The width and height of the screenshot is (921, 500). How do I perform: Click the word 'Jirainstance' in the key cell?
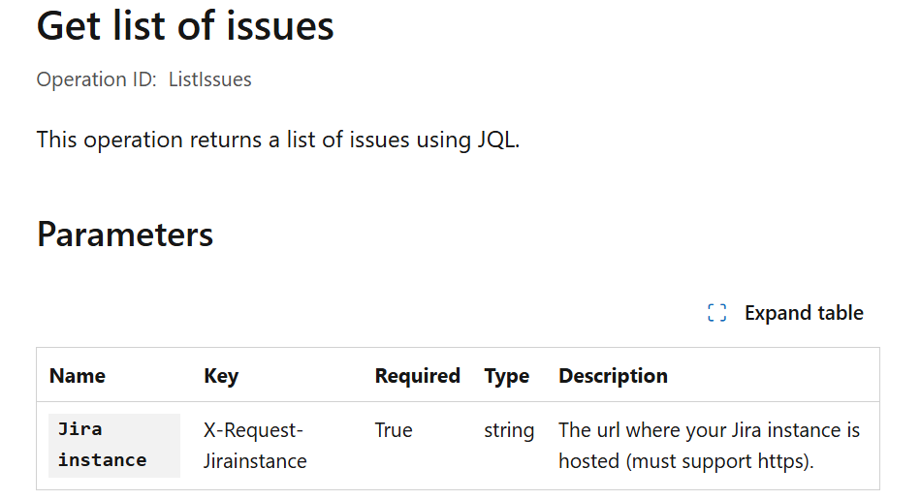(x=255, y=461)
